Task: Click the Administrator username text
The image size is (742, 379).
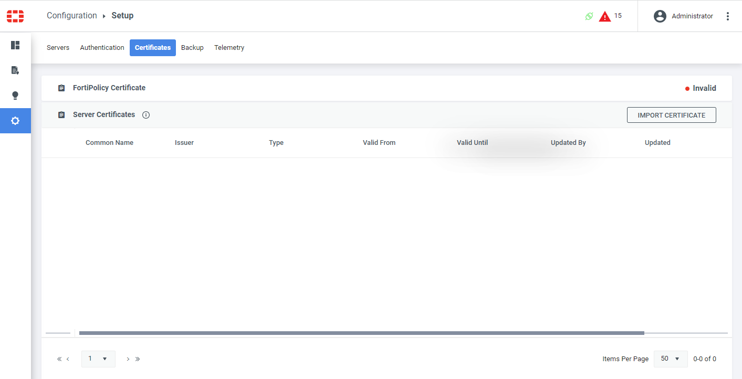Action: 692,16
